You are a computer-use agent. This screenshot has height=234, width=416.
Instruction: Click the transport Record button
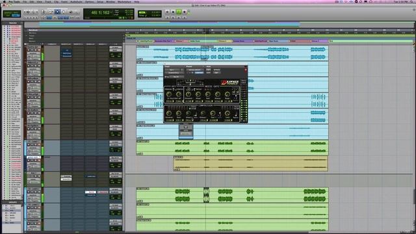click(x=185, y=12)
